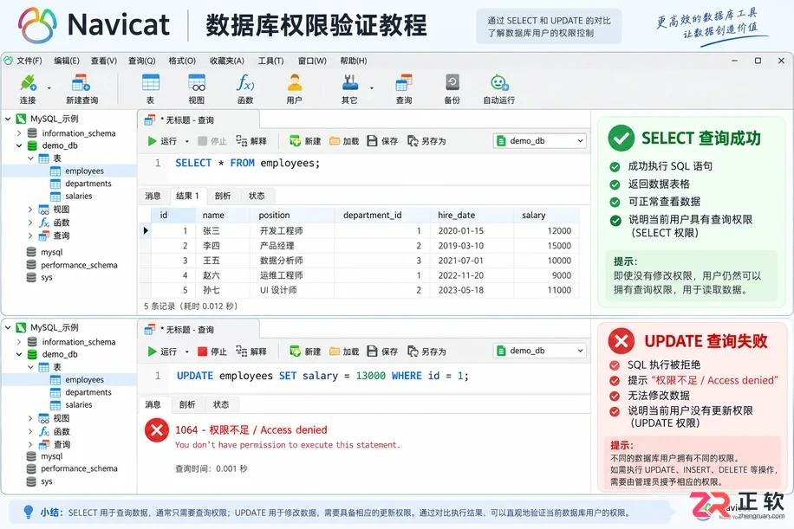794x529 pixels.
Task: Stop the UPDATE query with red 停止
Action: (212, 352)
